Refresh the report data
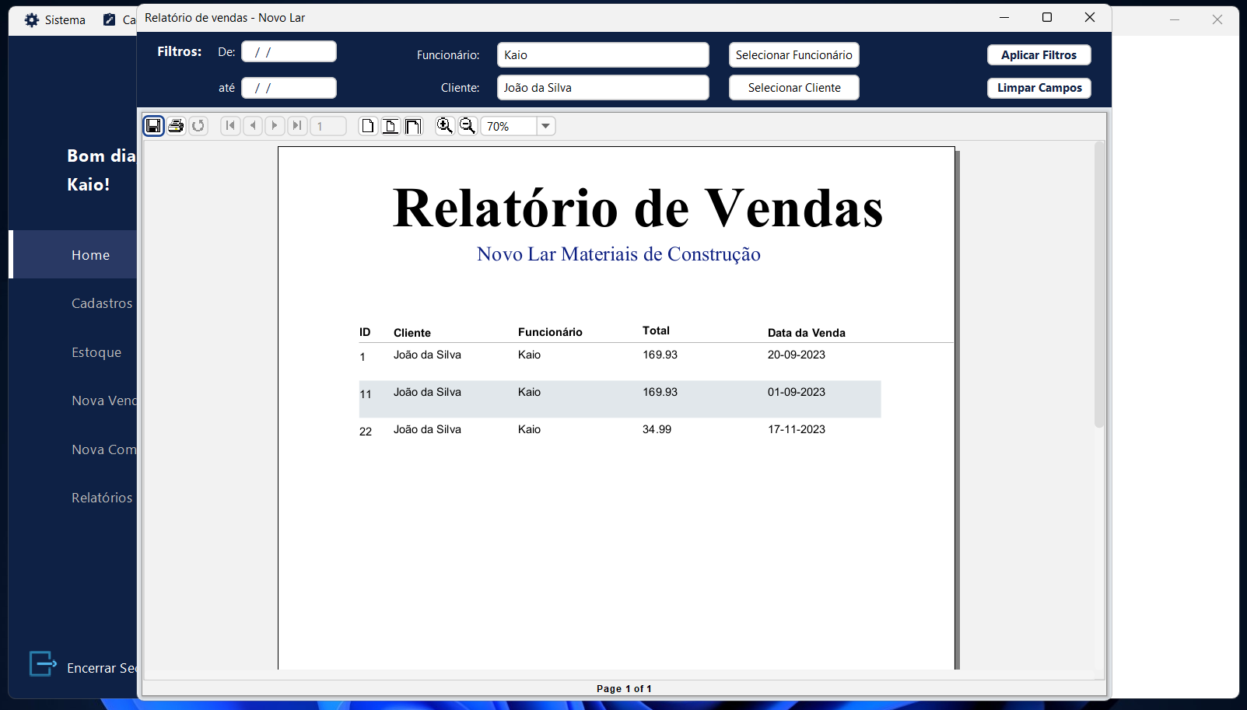Screen dimensions: 1247x710 coord(198,125)
